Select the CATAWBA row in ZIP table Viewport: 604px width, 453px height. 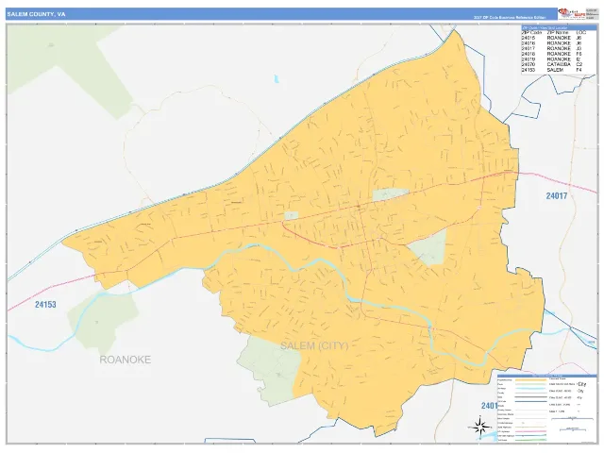pyautogui.click(x=551, y=64)
